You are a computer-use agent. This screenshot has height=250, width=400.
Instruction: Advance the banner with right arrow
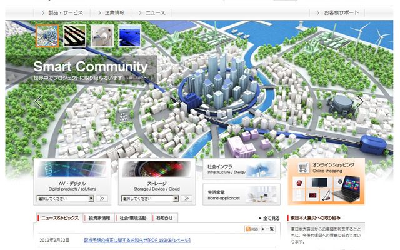click(x=360, y=101)
